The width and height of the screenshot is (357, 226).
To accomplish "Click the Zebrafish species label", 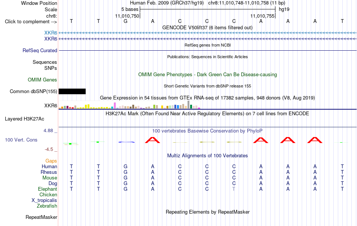I will point(47,206).
